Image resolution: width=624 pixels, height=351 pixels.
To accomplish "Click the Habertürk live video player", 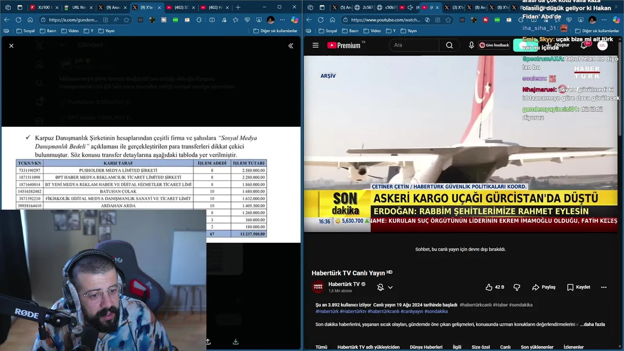I will pyautogui.click(x=461, y=144).
